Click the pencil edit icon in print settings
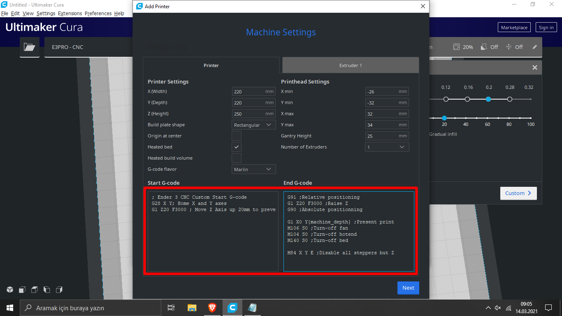This screenshot has height=316, width=562. 535,47
